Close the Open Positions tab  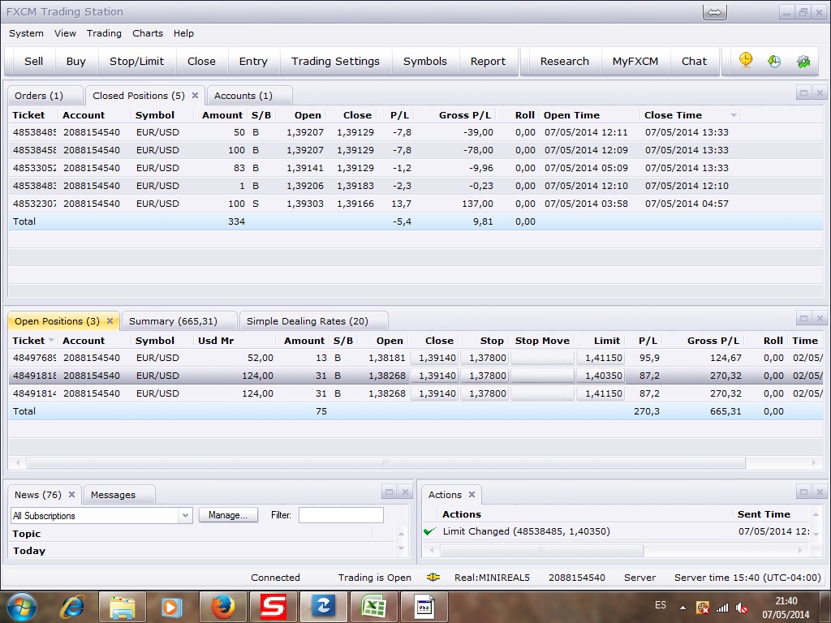110,321
